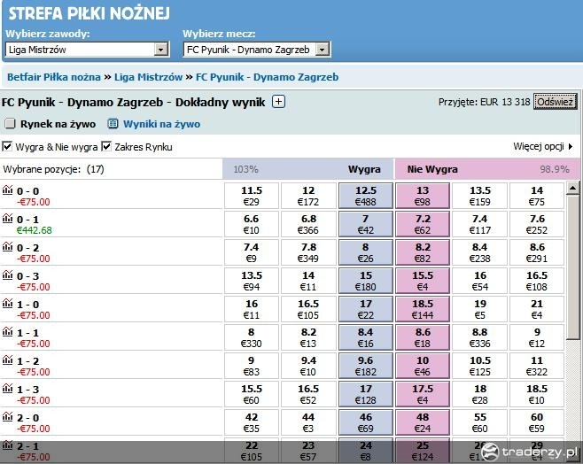The height and width of the screenshot is (464, 583).
Task: Click the 1 - 3 cell 15.5 €60
Action: click(252, 394)
